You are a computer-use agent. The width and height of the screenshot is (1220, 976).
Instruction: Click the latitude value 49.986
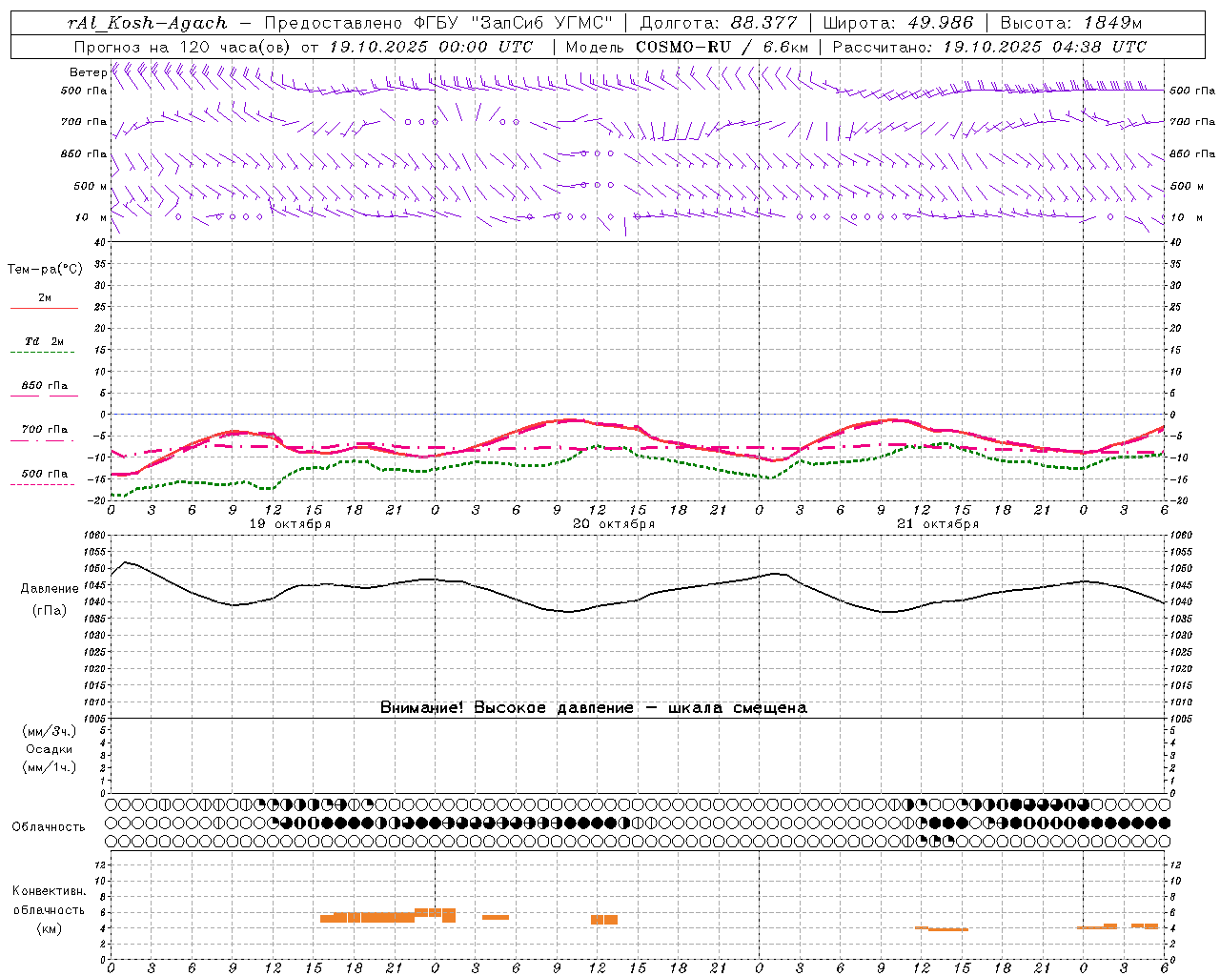pos(940,23)
